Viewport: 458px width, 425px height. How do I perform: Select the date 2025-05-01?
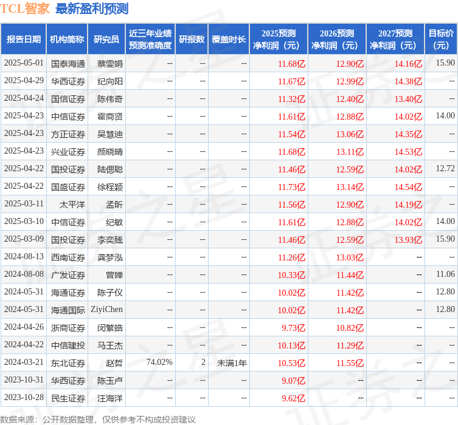pyautogui.click(x=24, y=63)
